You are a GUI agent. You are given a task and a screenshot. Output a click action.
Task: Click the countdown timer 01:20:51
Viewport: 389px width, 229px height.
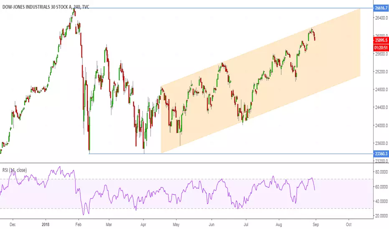pos(381,47)
